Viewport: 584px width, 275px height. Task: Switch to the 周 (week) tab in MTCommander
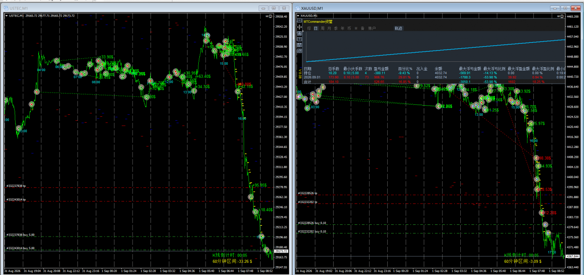(x=322, y=28)
